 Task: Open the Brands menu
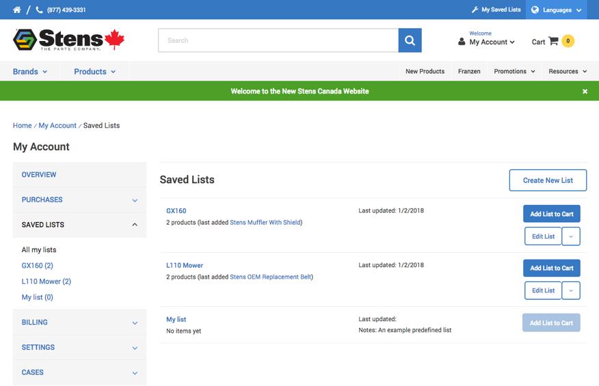point(30,72)
